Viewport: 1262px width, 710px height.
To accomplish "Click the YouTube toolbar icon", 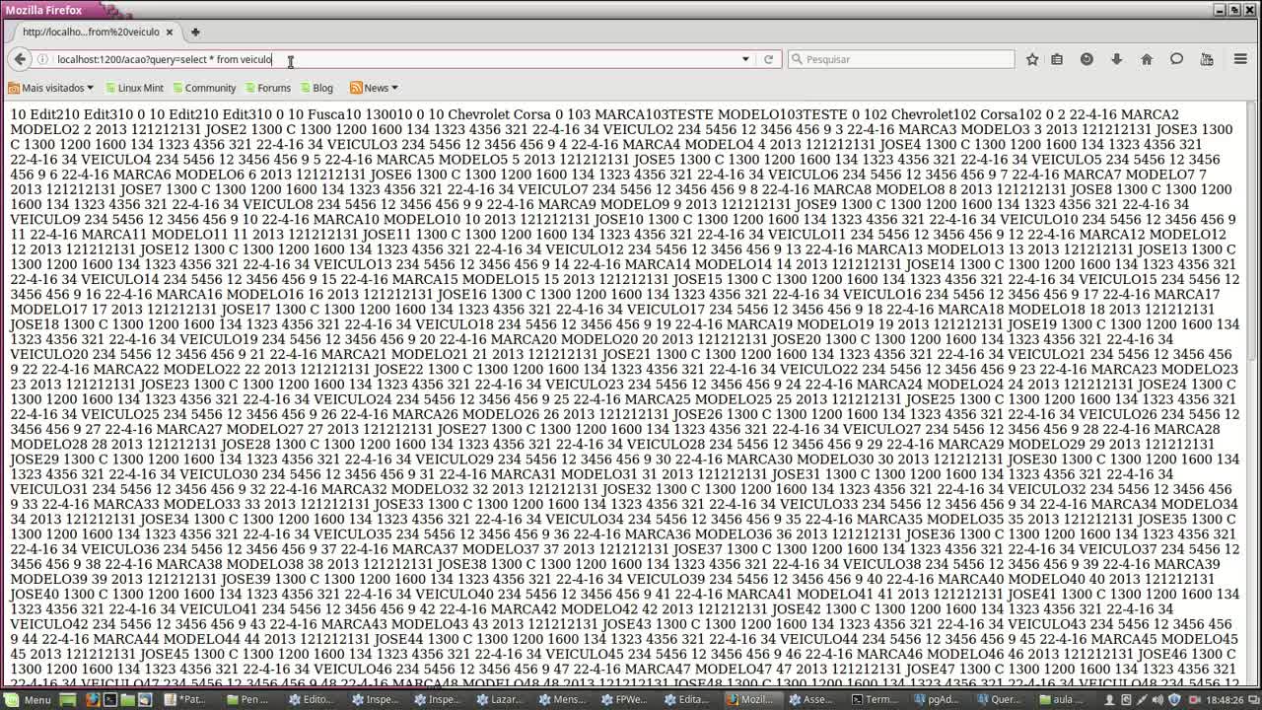I will click(1206, 59).
